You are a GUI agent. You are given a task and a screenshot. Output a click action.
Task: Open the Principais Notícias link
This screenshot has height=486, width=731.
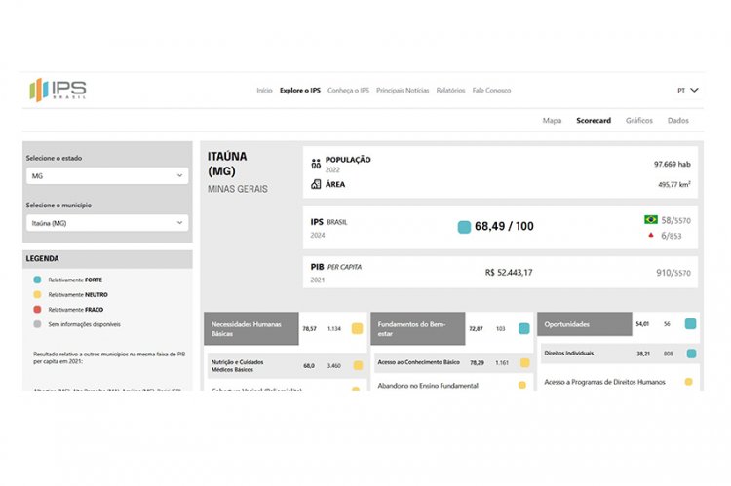pyautogui.click(x=403, y=90)
